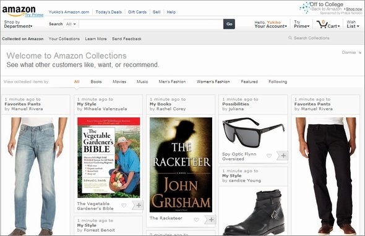Expand the Your Account dropdown
The width and height of the screenshot is (365, 236).
(x=270, y=24)
